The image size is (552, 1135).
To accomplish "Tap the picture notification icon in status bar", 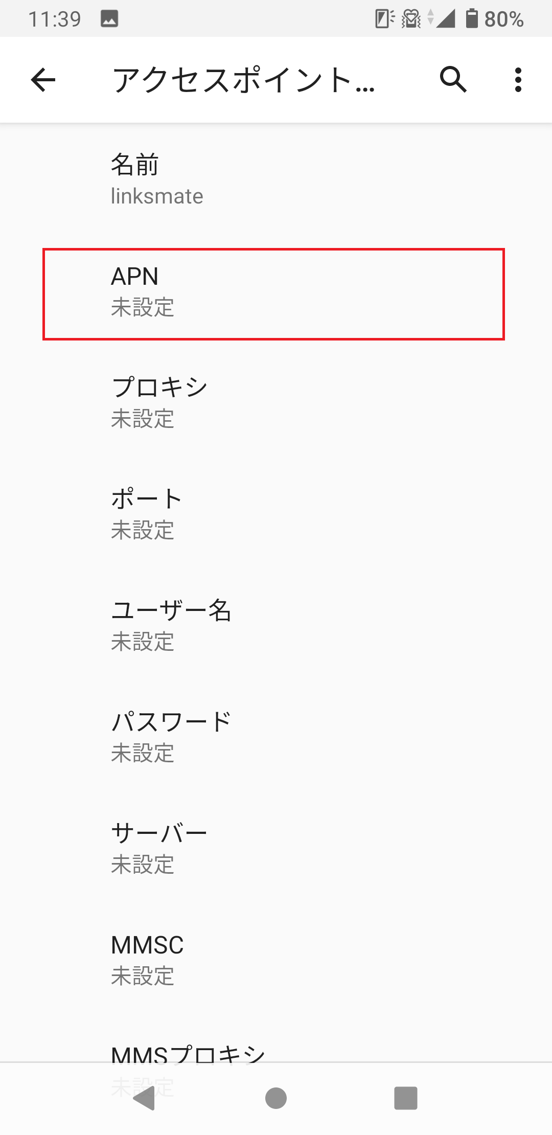I will click(x=109, y=19).
